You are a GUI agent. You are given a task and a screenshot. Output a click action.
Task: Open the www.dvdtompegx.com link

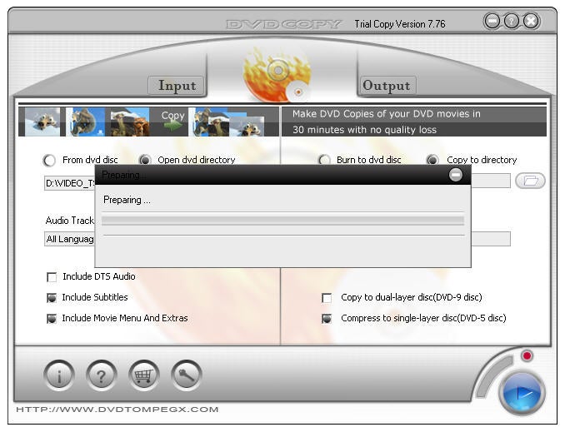click(x=117, y=410)
